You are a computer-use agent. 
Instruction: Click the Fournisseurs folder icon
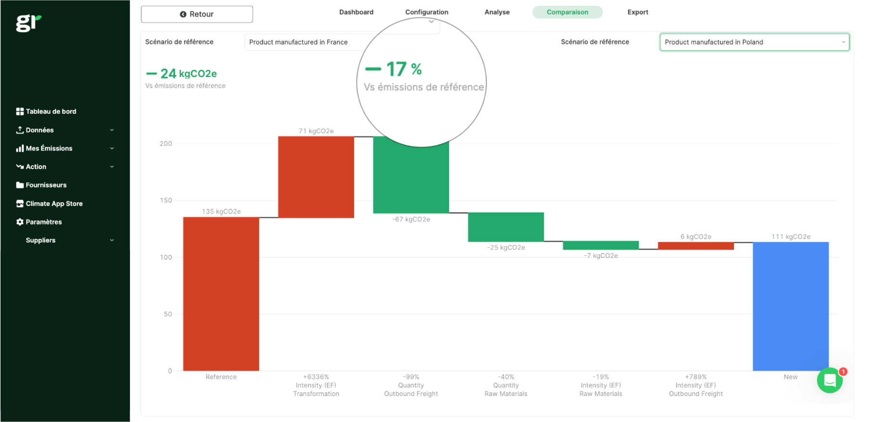pyautogui.click(x=20, y=185)
